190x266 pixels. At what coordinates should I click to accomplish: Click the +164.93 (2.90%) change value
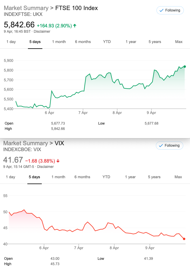point(54,26)
